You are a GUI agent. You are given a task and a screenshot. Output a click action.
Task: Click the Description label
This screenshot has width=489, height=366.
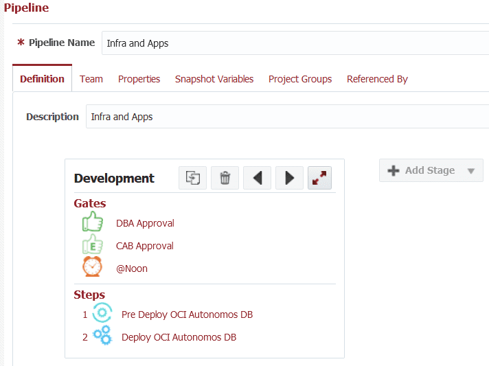tap(52, 117)
